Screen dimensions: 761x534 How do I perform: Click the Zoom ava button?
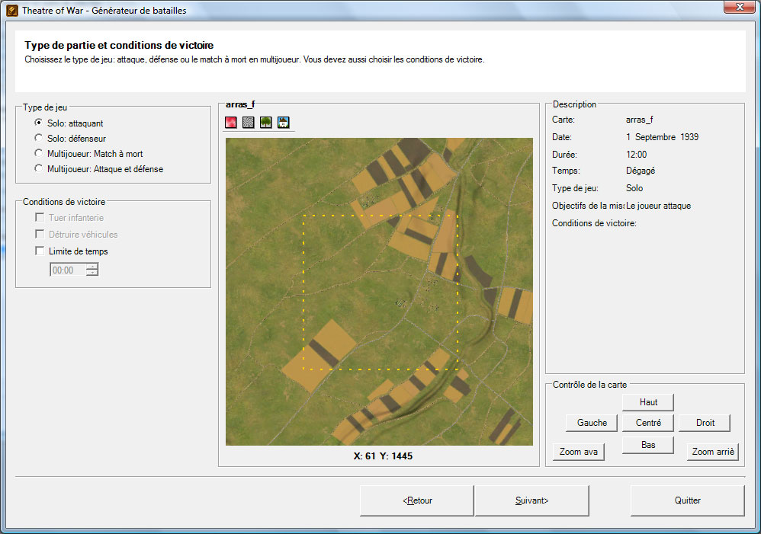click(x=579, y=452)
